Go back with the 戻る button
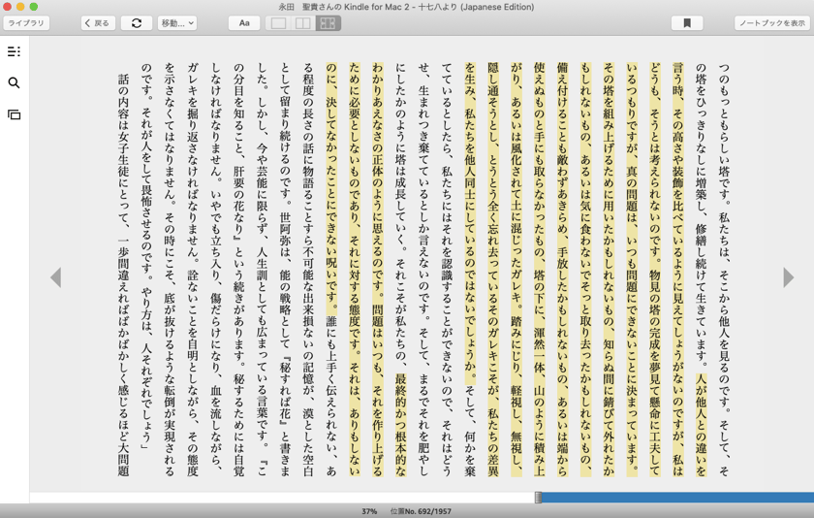The width and height of the screenshot is (814, 518). pyautogui.click(x=98, y=23)
